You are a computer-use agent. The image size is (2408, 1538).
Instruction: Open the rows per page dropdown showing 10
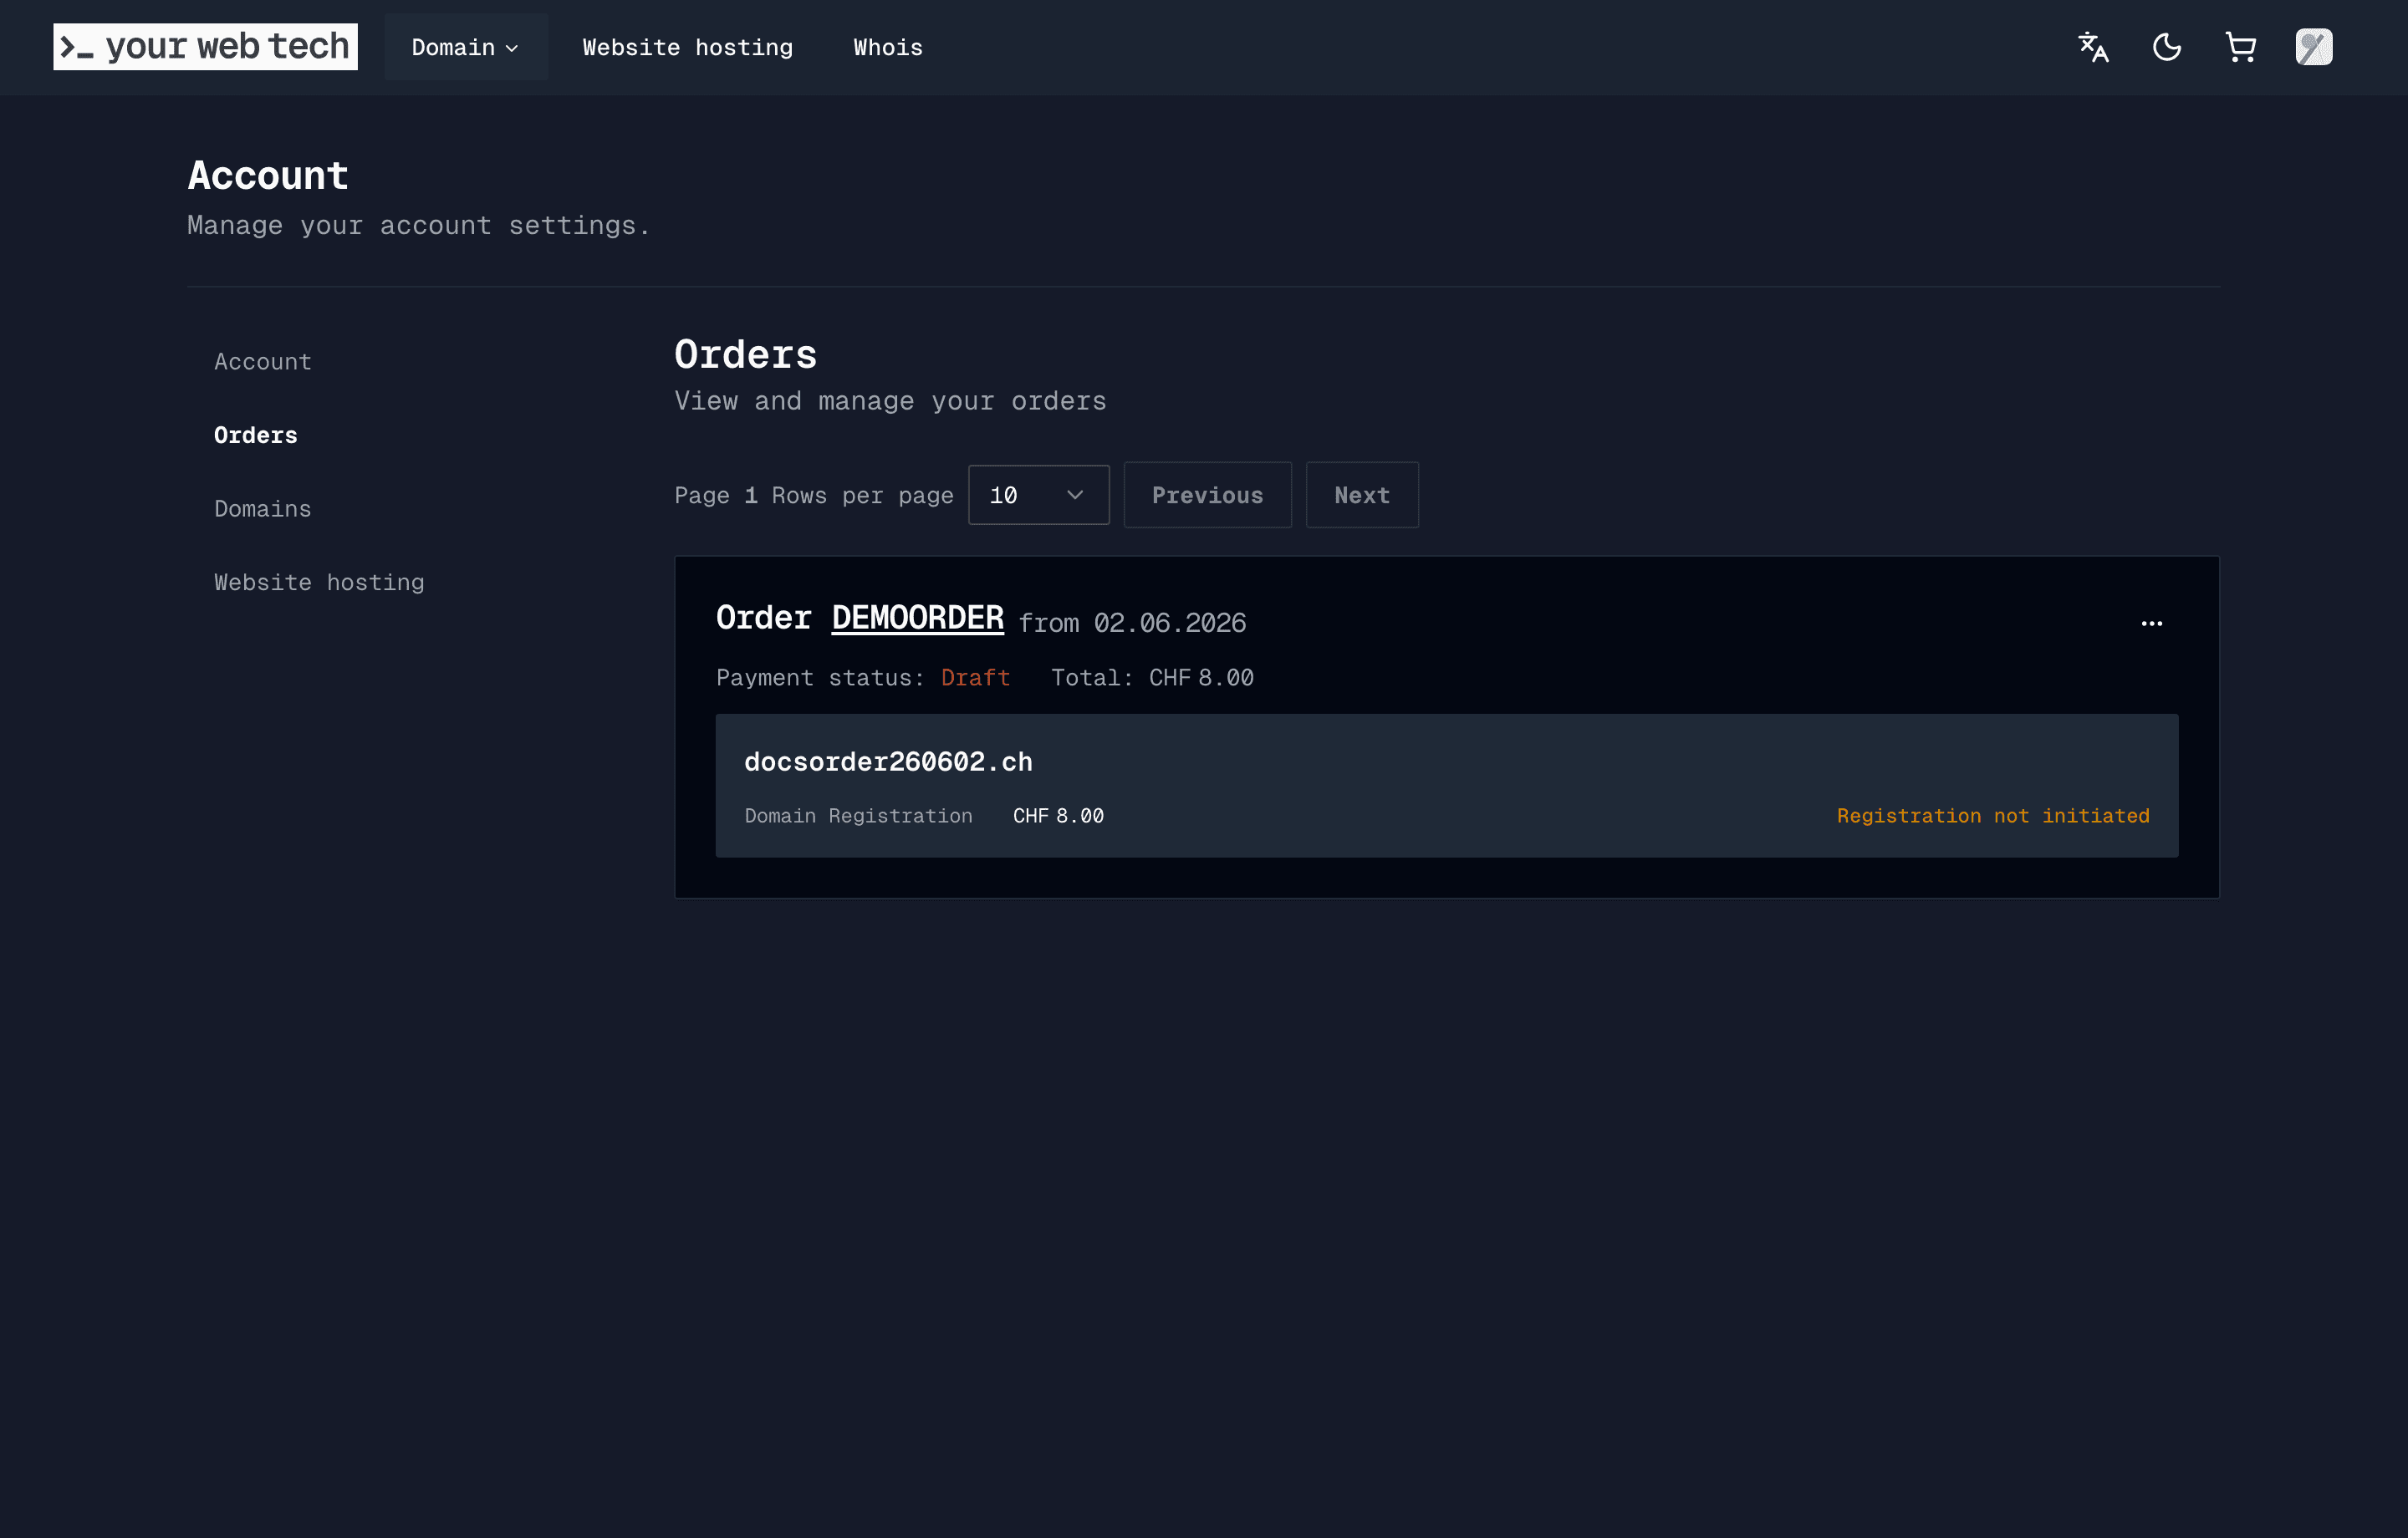tap(1038, 495)
